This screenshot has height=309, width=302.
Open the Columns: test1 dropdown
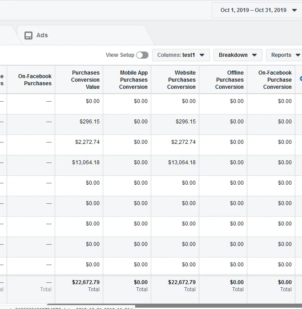(181, 55)
